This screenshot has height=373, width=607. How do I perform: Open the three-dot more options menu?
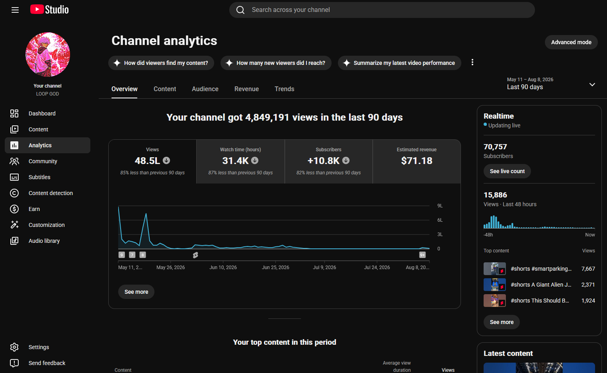(472, 62)
